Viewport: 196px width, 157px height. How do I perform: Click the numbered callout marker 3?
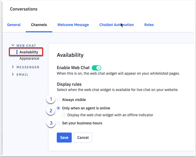click(51, 123)
